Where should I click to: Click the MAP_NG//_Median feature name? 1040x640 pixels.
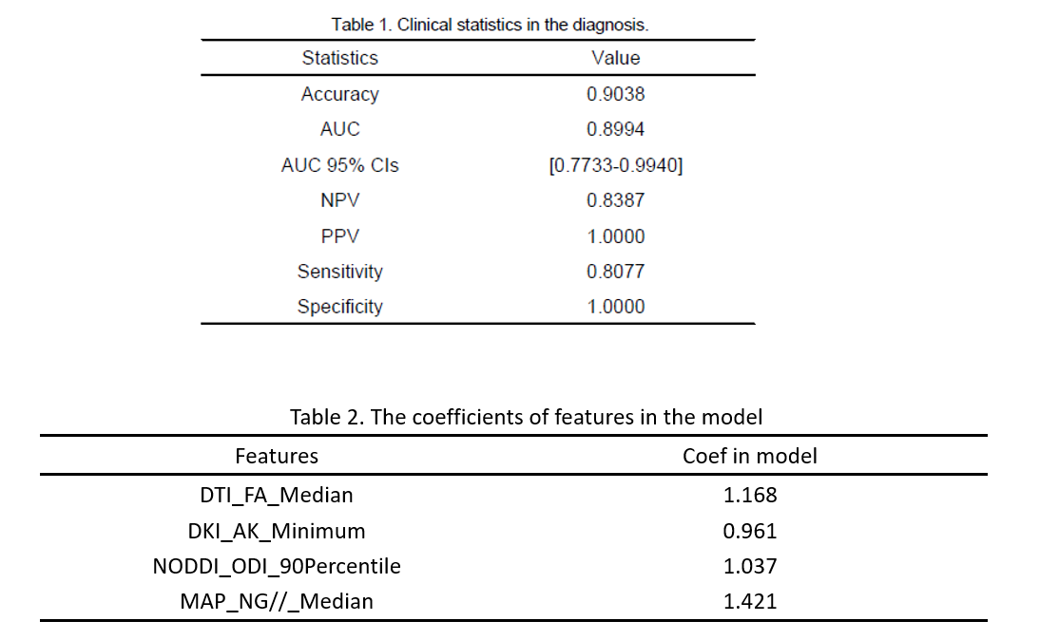pos(277,601)
